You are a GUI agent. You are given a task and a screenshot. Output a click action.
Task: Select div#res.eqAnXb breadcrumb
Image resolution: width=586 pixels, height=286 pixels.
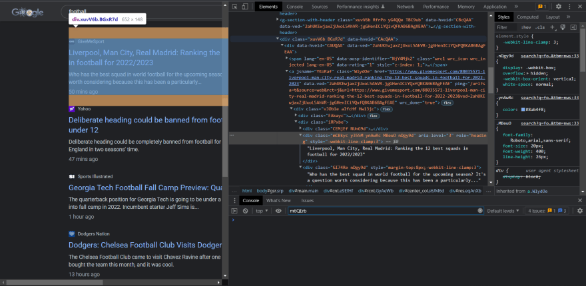(x=465, y=191)
